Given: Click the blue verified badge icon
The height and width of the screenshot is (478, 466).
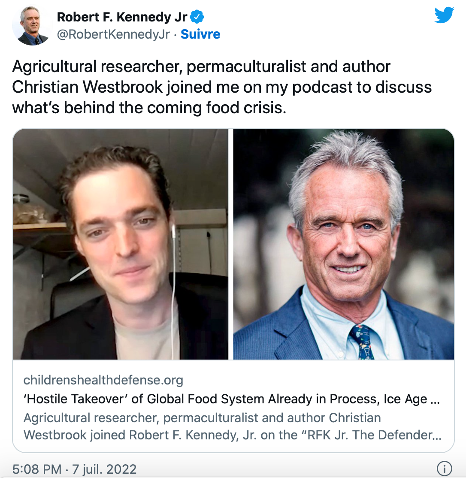Looking at the screenshot, I should tap(197, 17).
